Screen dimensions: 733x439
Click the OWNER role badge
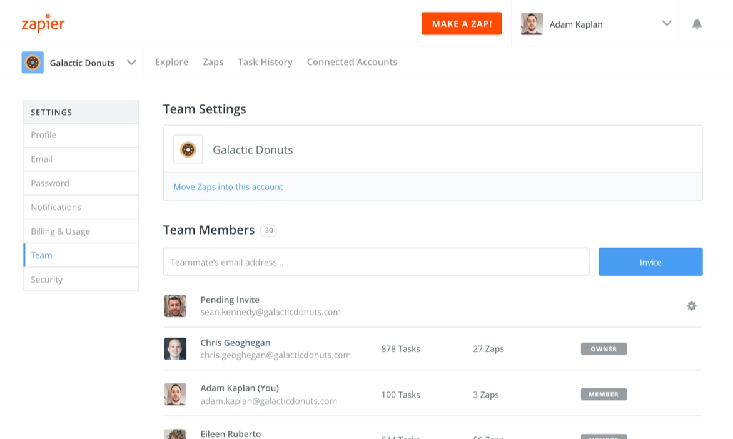pos(603,348)
